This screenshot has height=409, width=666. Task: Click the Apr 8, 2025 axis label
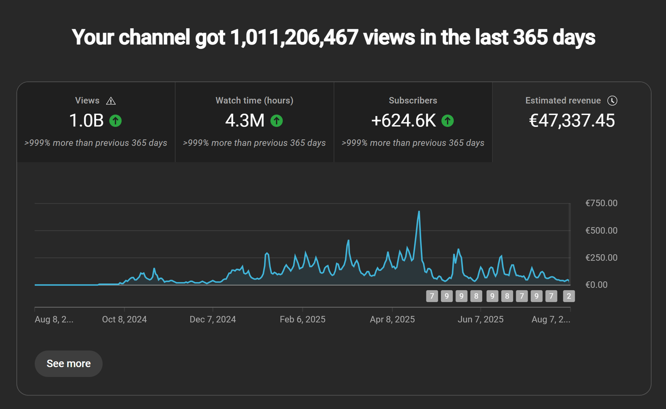[x=392, y=320]
